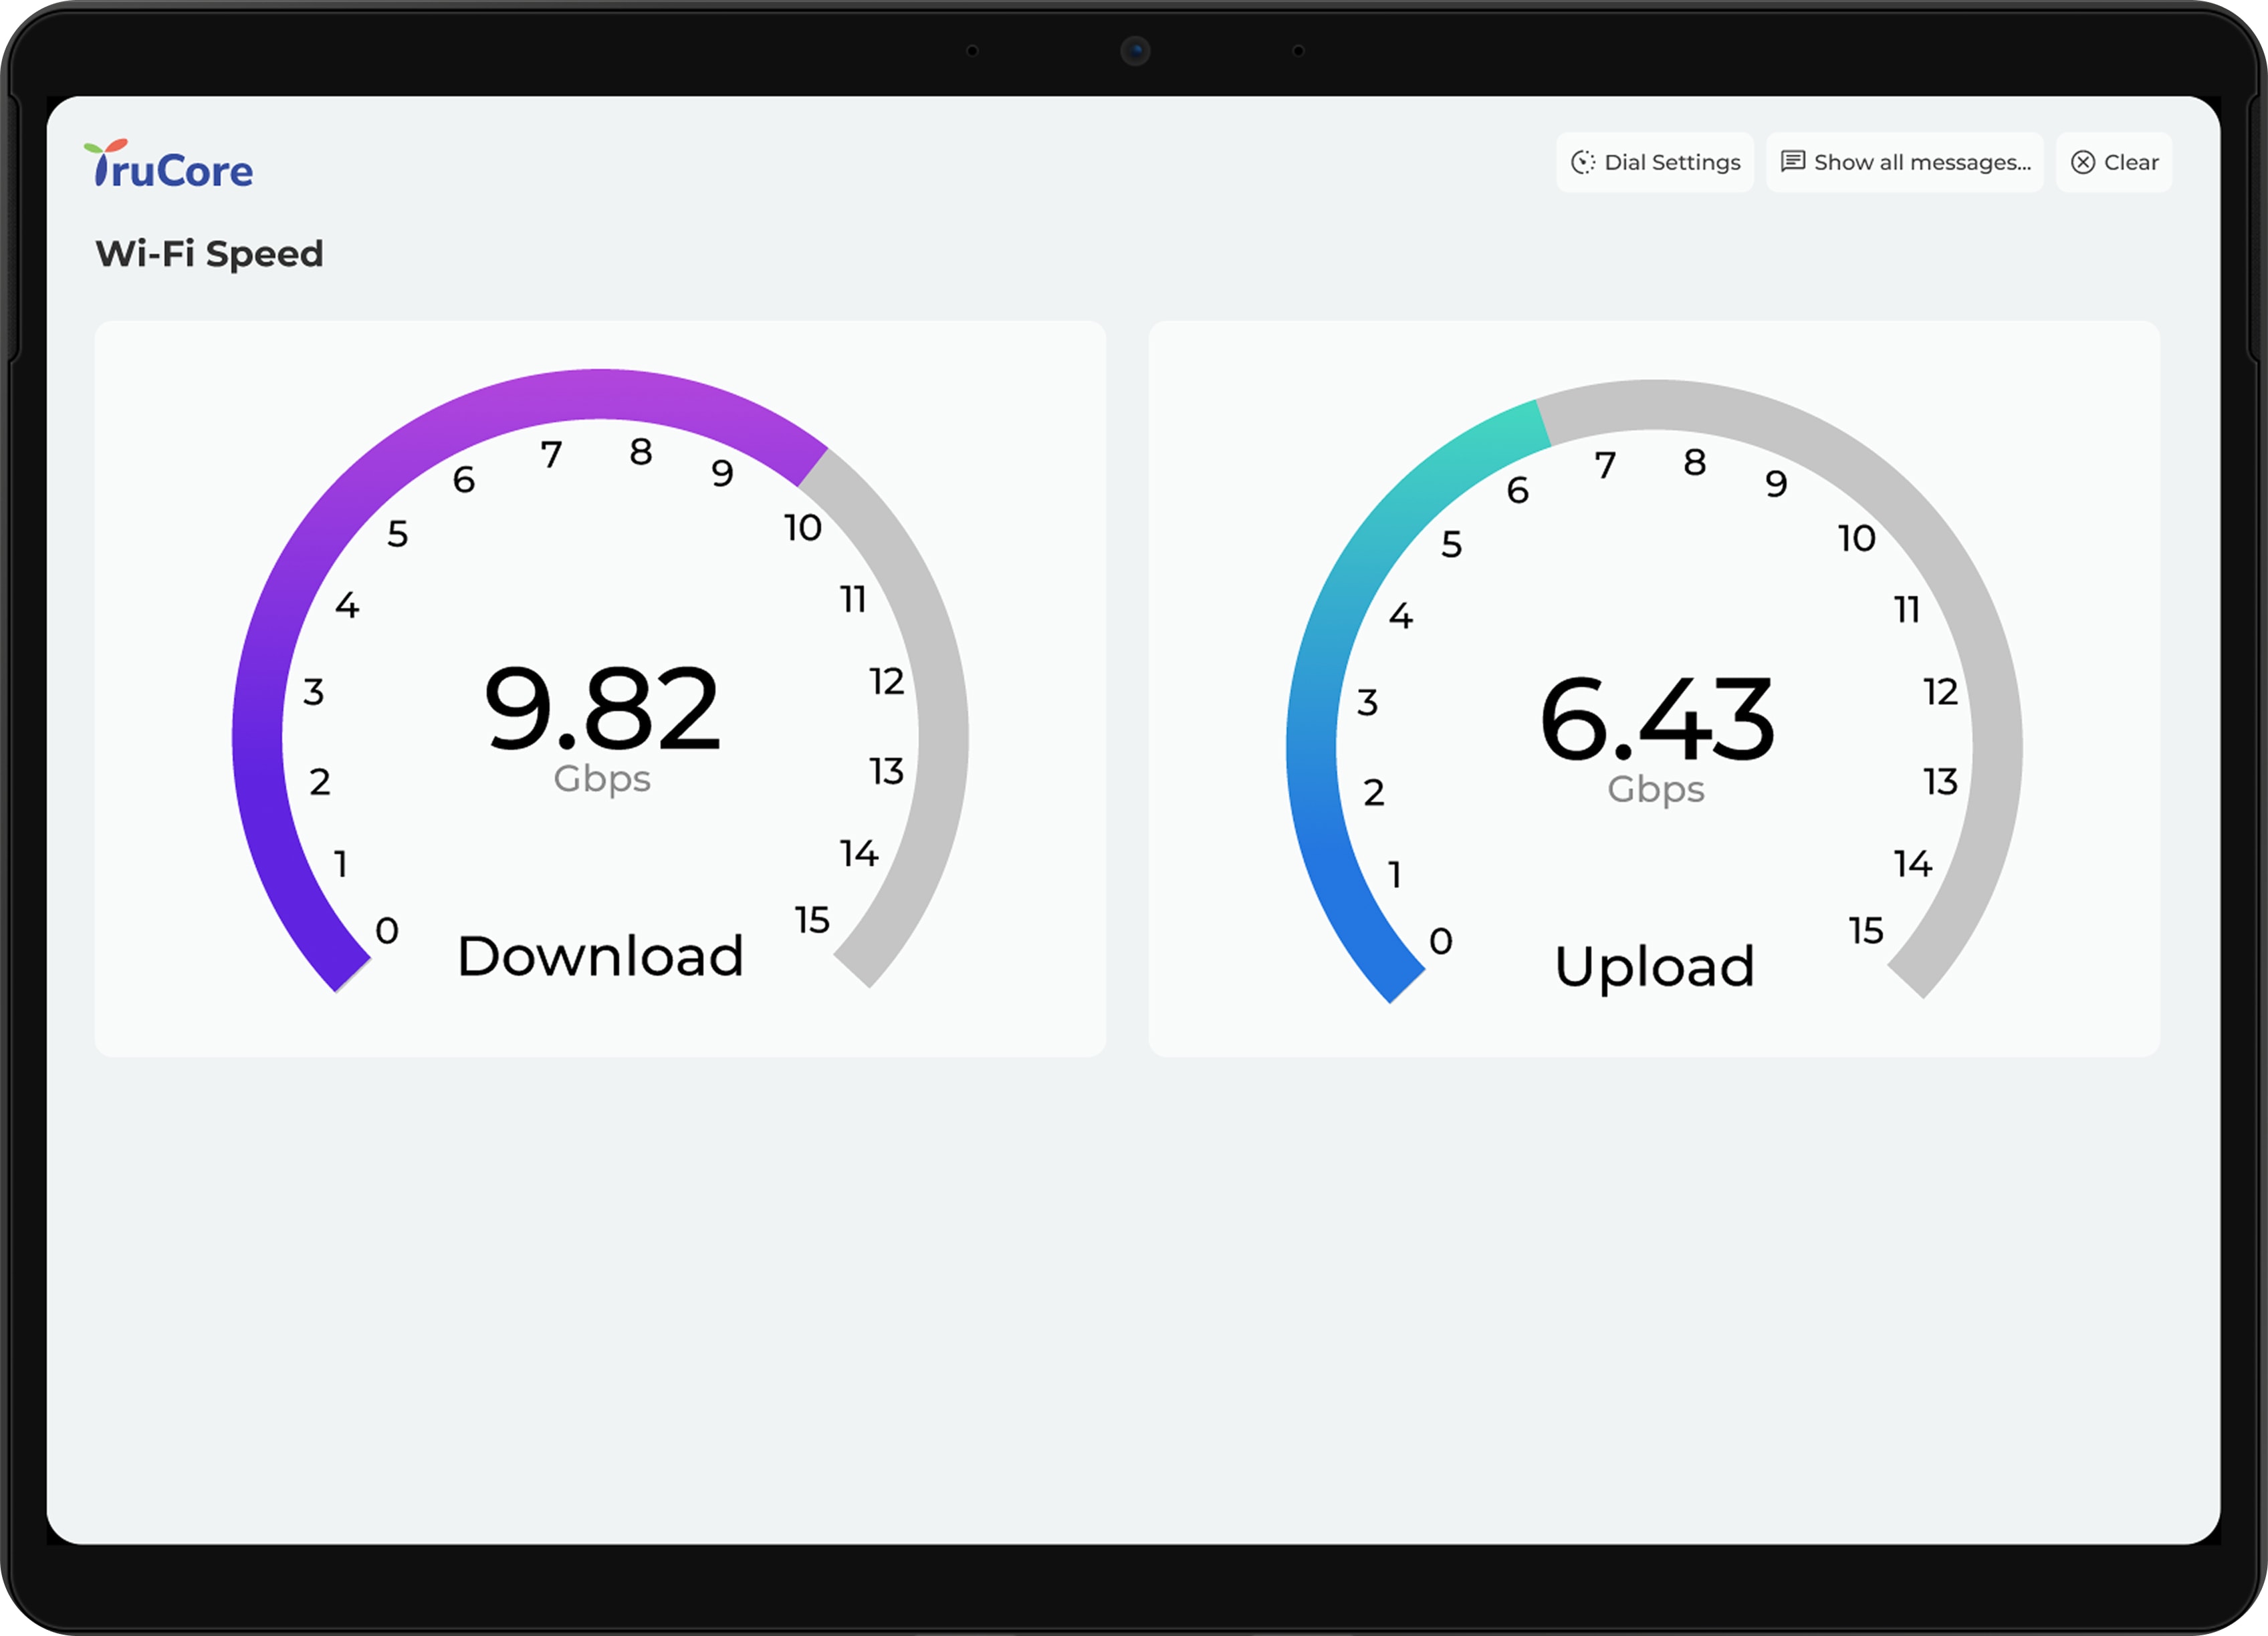Image resolution: width=2268 pixels, height=1636 pixels.
Task: Click the 15 mark on the Download dial
Action: coord(813,920)
